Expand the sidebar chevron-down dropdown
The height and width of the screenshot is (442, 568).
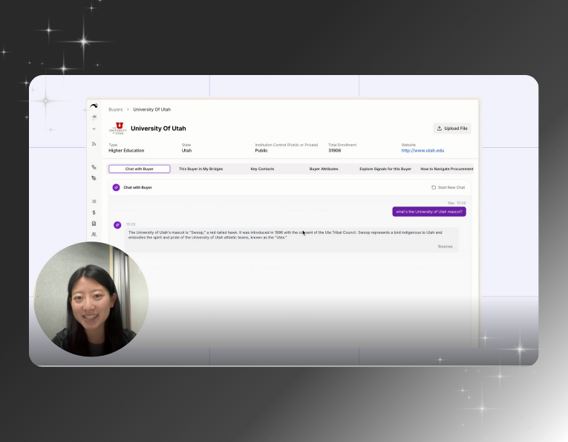pos(94,129)
